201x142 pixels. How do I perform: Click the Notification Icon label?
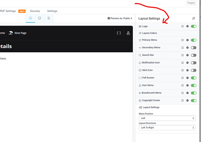click(x=151, y=63)
